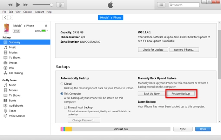
Task: Click the 64GB capacity badge
Action: click(x=16, y=31)
